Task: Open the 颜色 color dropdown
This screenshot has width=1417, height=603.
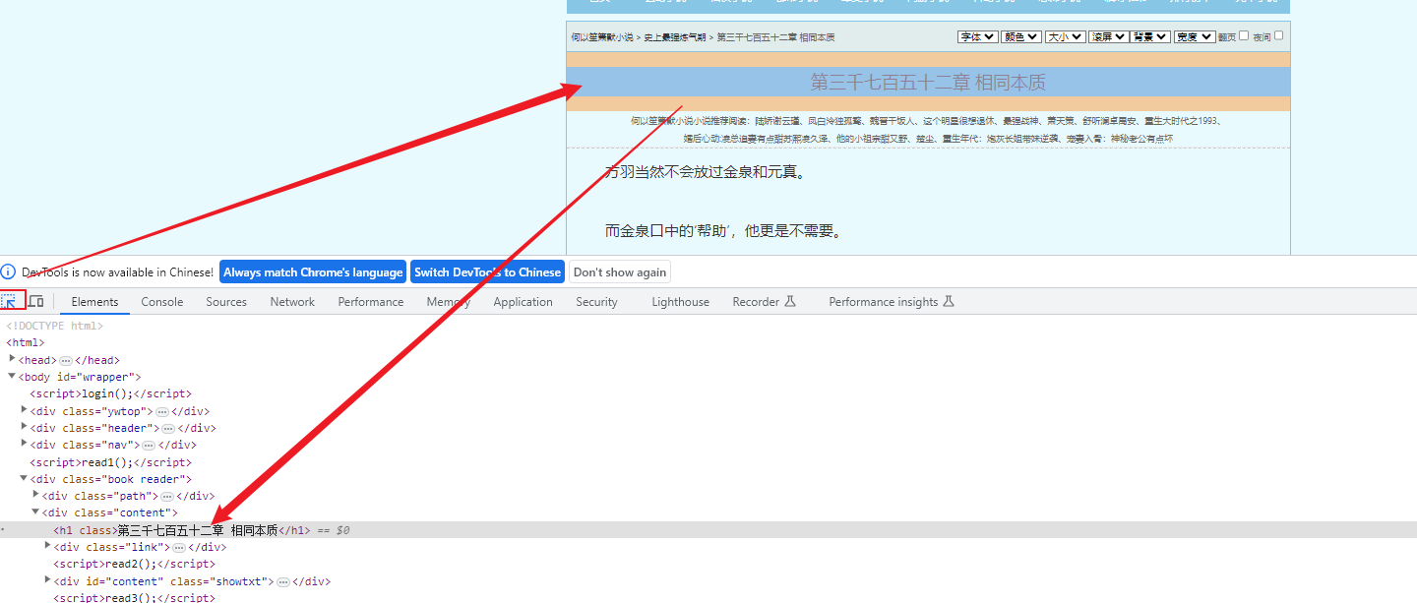Action: click(1020, 35)
